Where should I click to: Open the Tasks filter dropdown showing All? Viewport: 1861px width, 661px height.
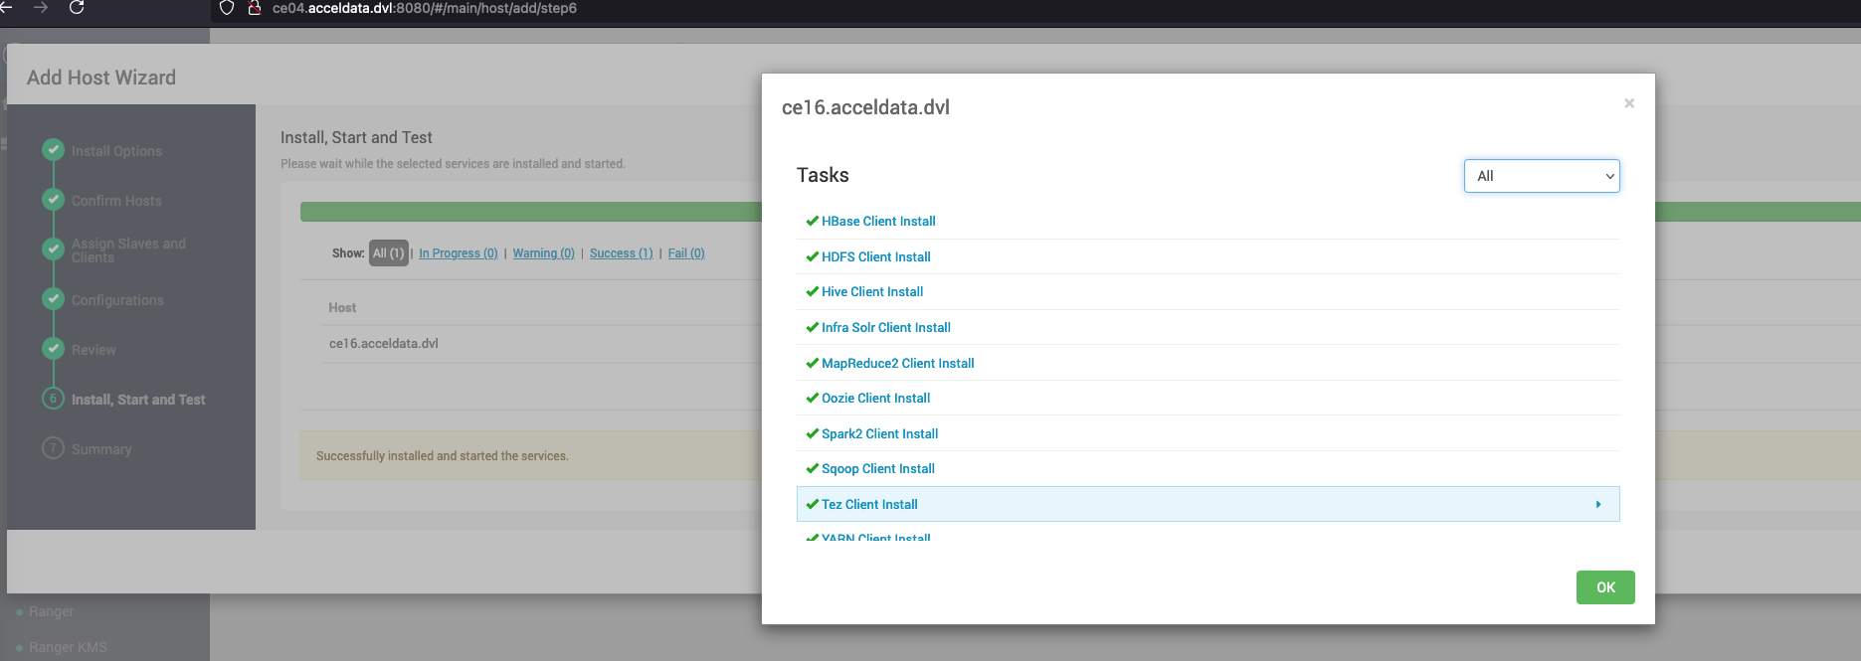1542,176
